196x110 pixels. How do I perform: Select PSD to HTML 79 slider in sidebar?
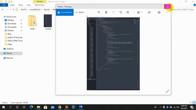(x=15, y=41)
